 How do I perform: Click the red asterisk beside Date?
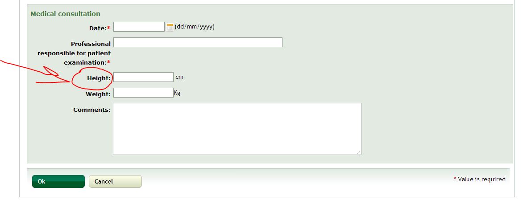pyautogui.click(x=109, y=28)
